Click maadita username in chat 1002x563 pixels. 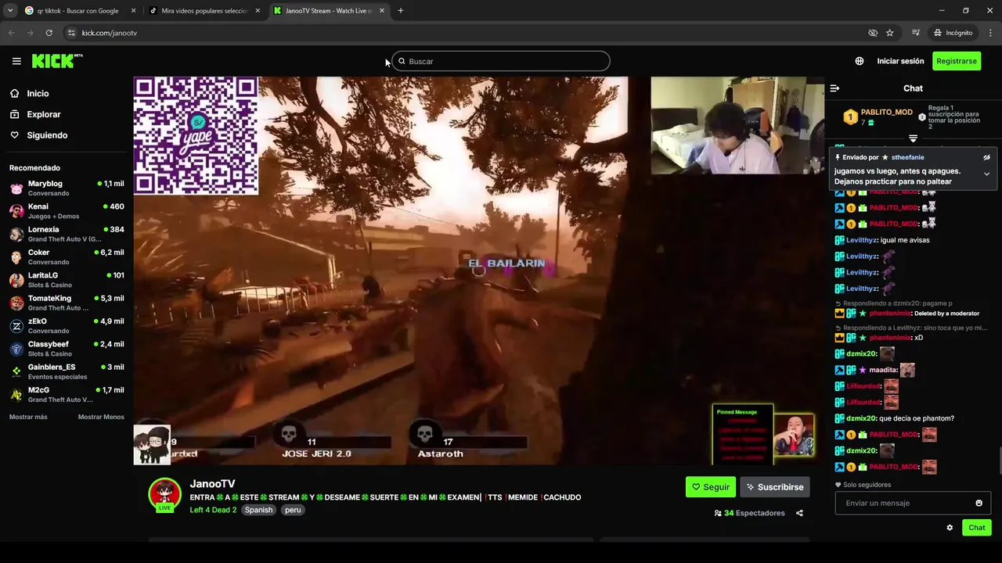[883, 370]
